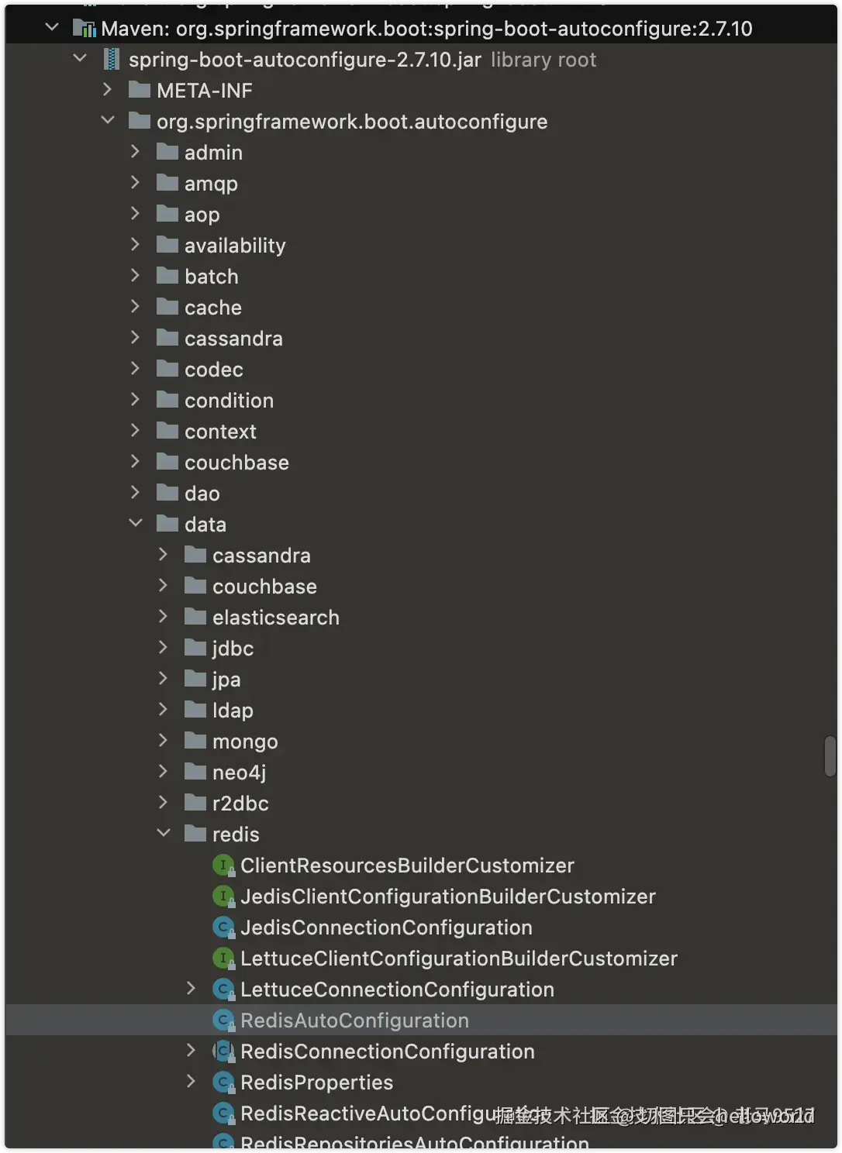Click the Maven library icon for spring-boot-autoconfigure
The width and height of the screenshot is (842, 1153).
[x=84, y=29]
